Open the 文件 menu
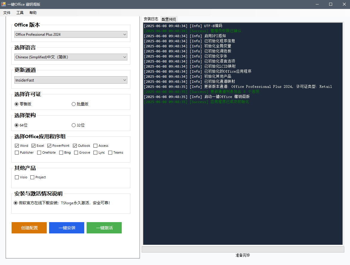The width and height of the screenshot is (350, 265). point(7,13)
